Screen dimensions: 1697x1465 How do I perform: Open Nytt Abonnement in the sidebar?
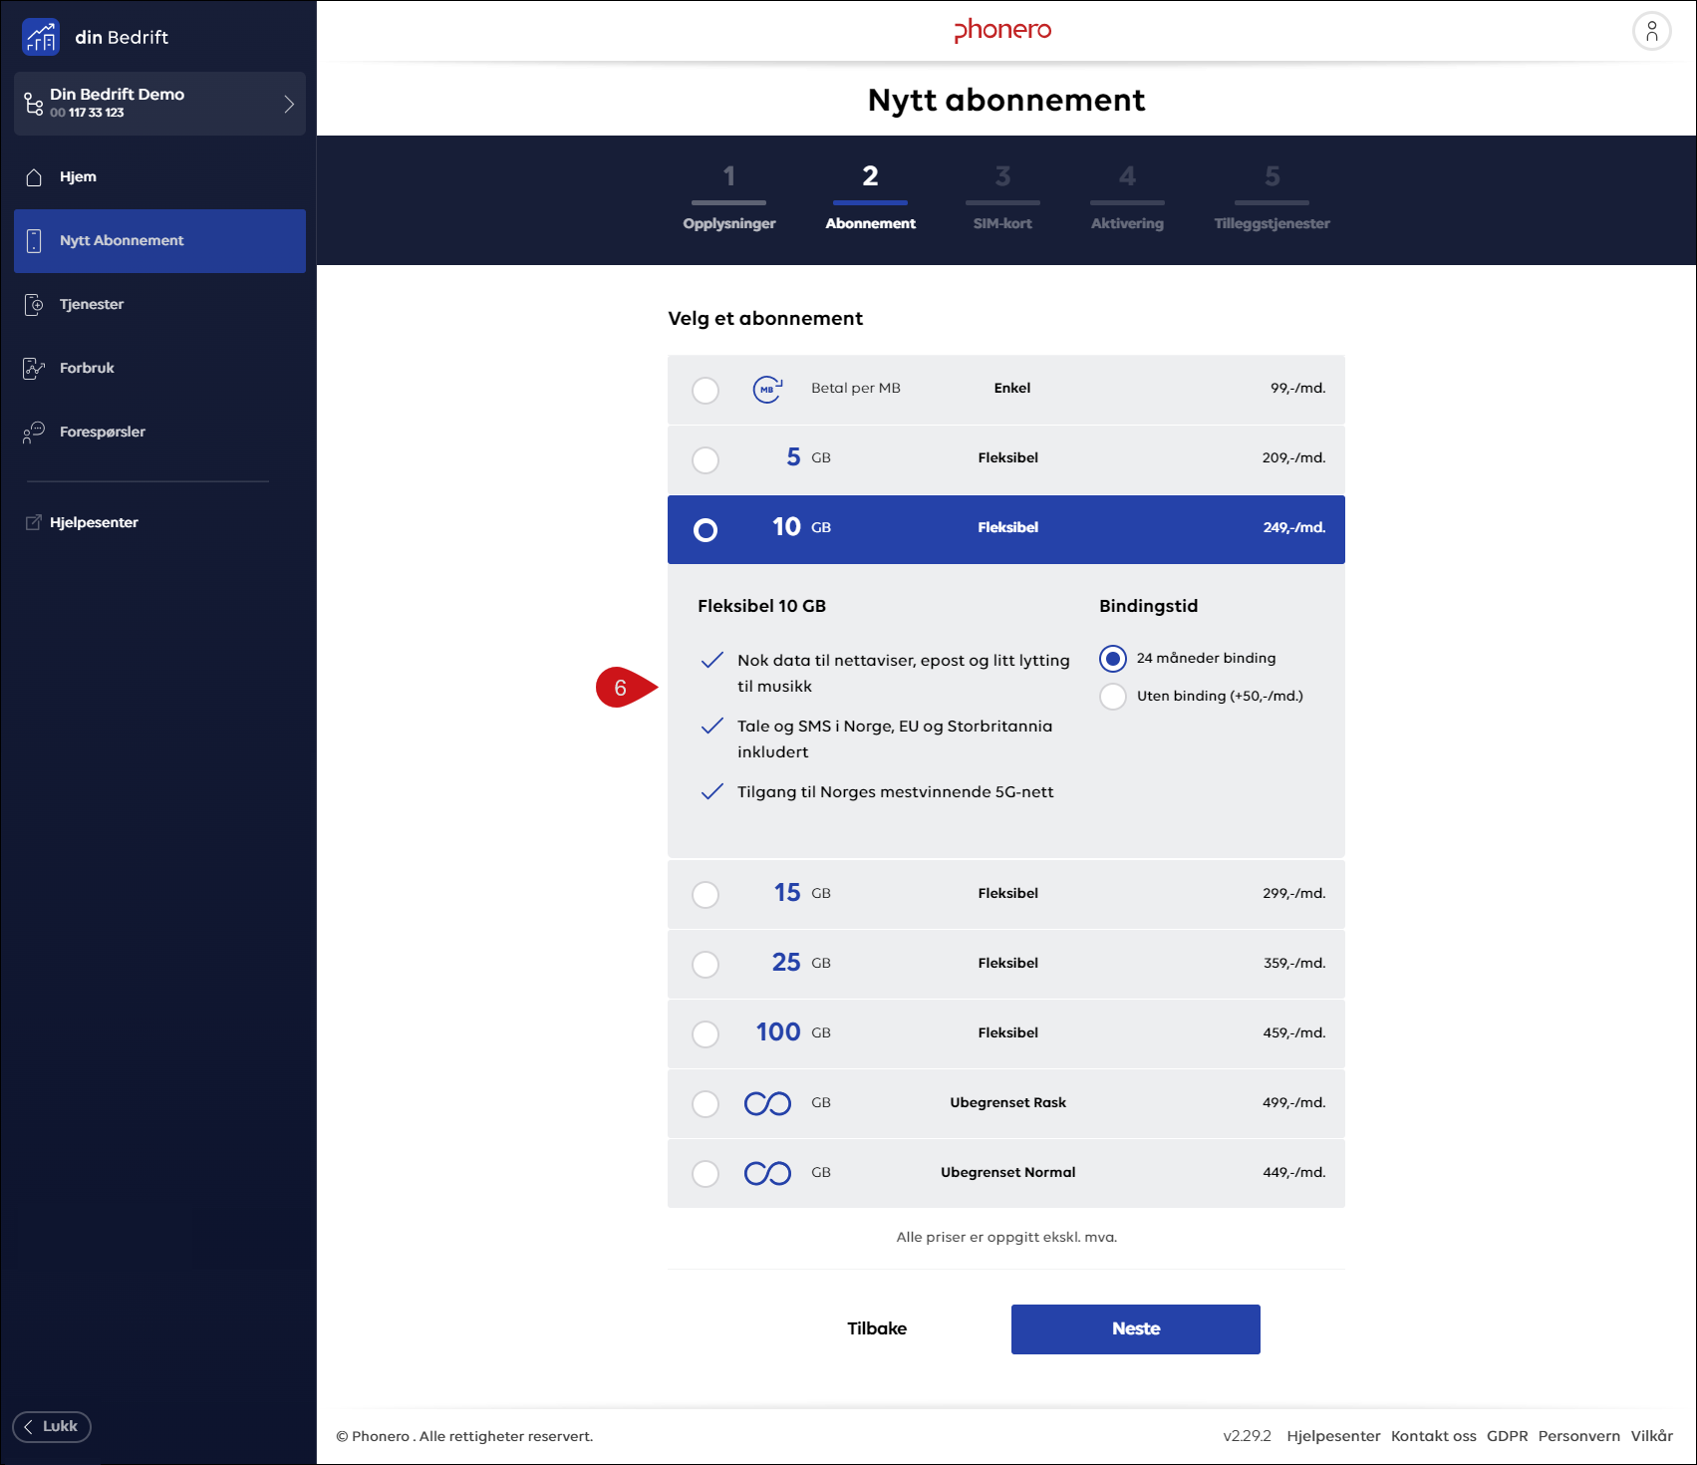click(x=159, y=241)
